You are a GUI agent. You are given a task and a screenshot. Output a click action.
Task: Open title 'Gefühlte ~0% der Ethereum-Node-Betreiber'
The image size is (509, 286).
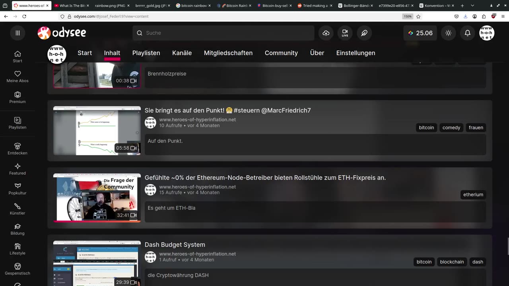click(x=265, y=178)
